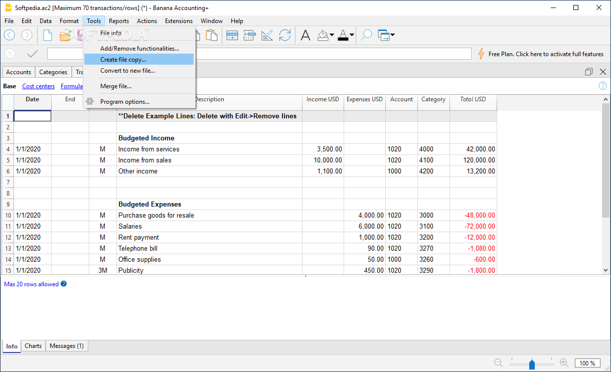Open help via the question mark near the table

(x=603, y=86)
